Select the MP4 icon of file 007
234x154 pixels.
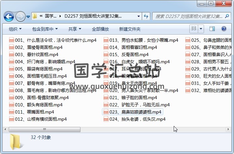pyautogui.click(x=11, y=83)
